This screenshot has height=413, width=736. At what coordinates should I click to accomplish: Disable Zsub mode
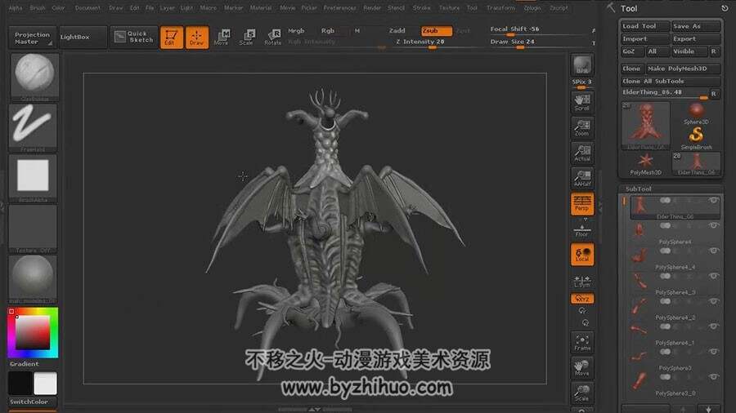coord(436,30)
